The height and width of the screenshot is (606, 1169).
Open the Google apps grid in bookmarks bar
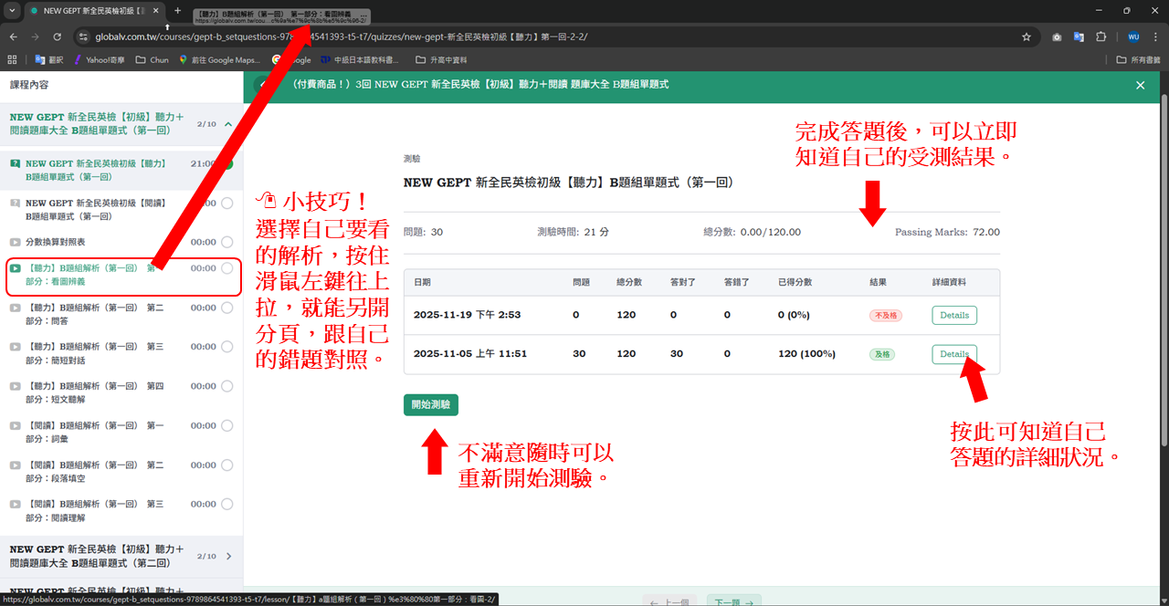pos(12,59)
